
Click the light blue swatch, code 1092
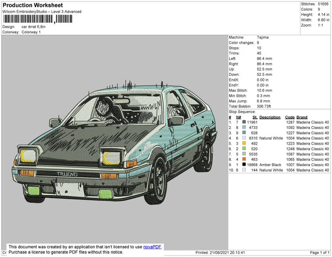[x=244, y=127]
